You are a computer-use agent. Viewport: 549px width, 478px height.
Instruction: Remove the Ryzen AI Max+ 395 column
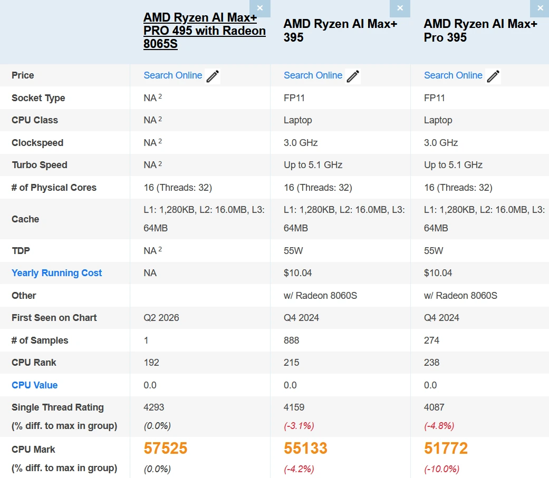click(400, 8)
